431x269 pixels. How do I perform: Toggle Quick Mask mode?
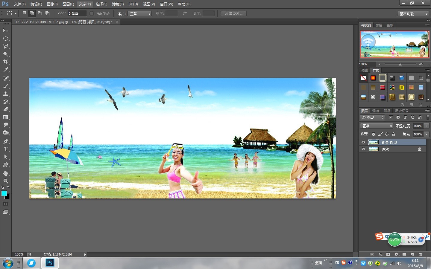coord(6,204)
